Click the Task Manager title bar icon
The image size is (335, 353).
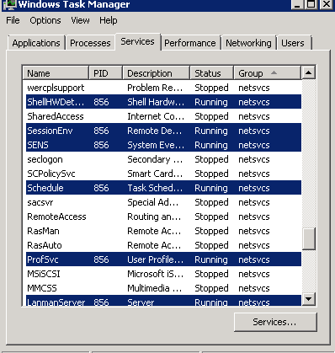coord(9,4)
